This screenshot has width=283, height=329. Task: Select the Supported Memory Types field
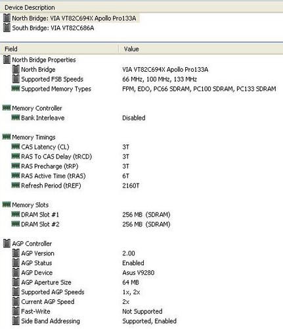56,89
